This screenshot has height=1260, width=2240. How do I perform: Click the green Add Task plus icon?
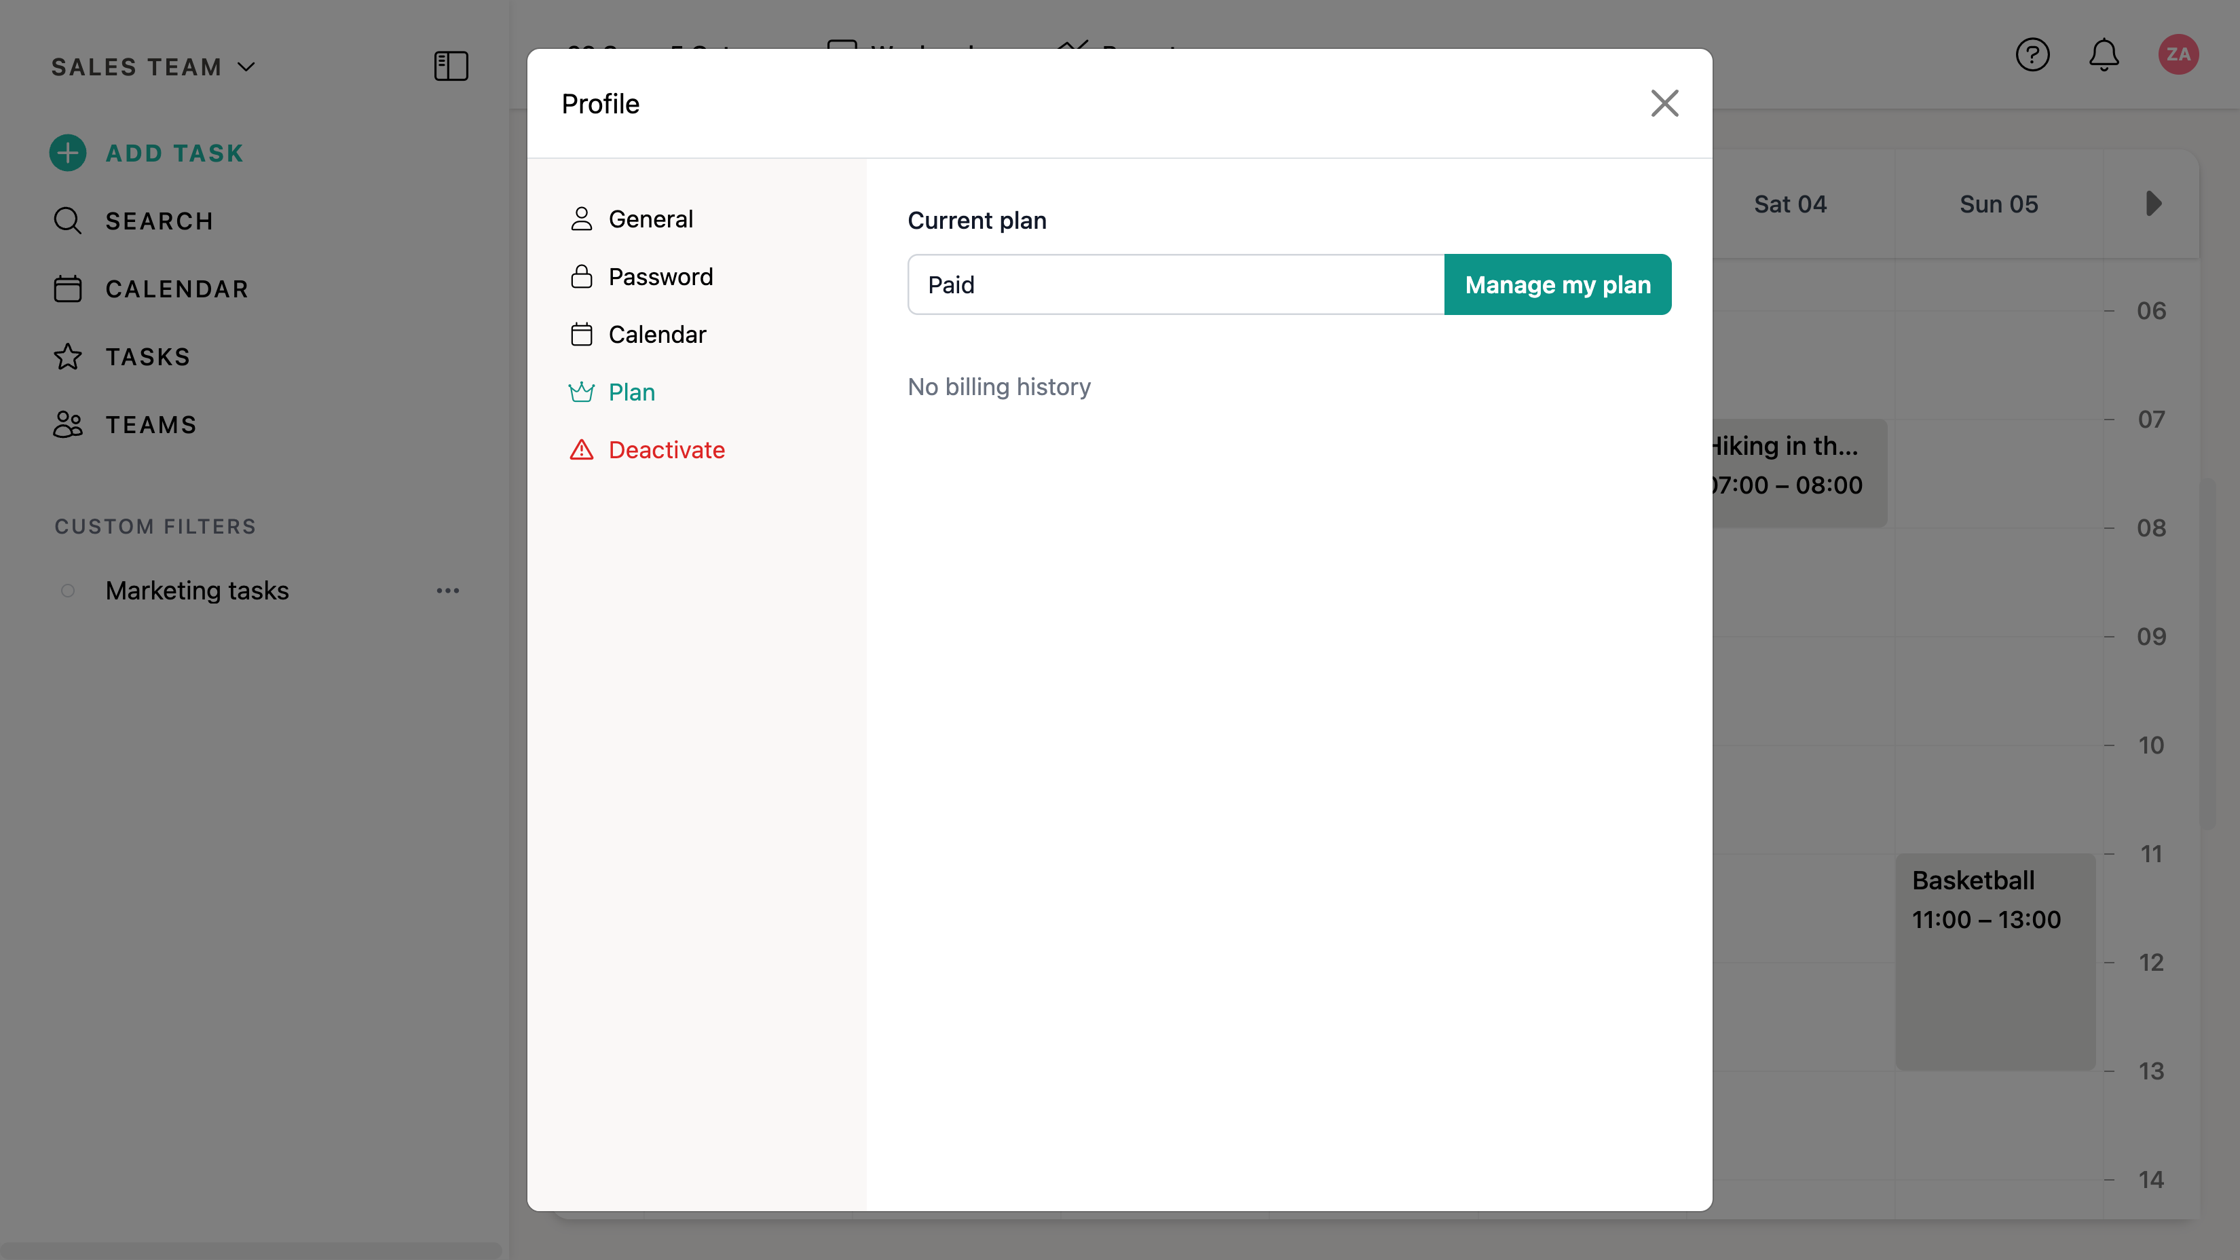tap(68, 153)
